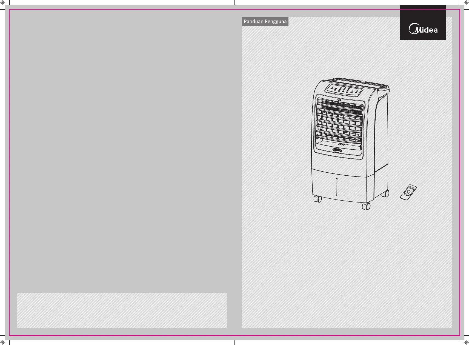Screen dimensions: 469x345
Task: Select the Midea brand logo
Action: [x=423, y=29]
